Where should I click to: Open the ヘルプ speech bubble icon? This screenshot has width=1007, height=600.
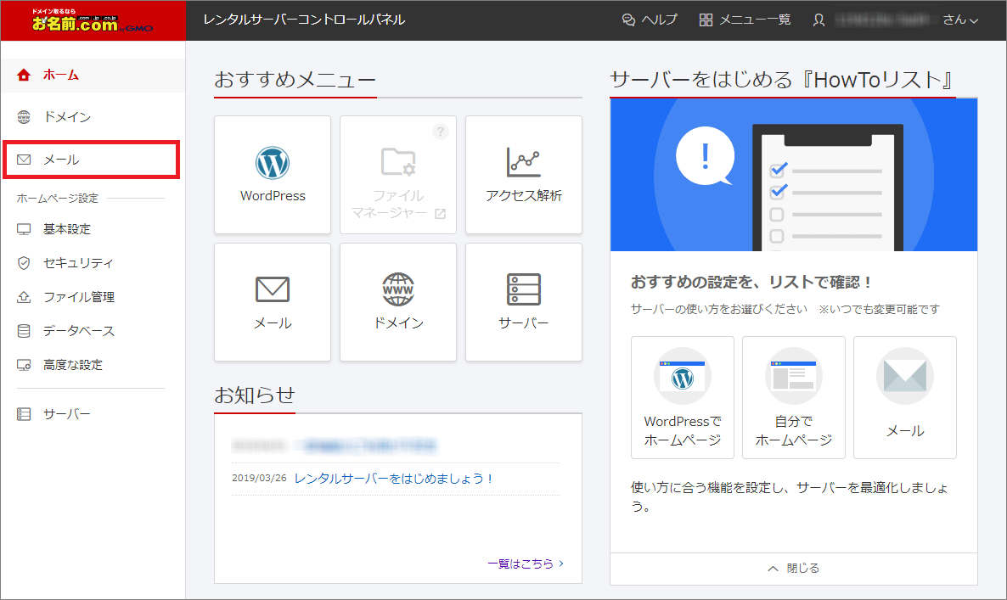pos(628,20)
